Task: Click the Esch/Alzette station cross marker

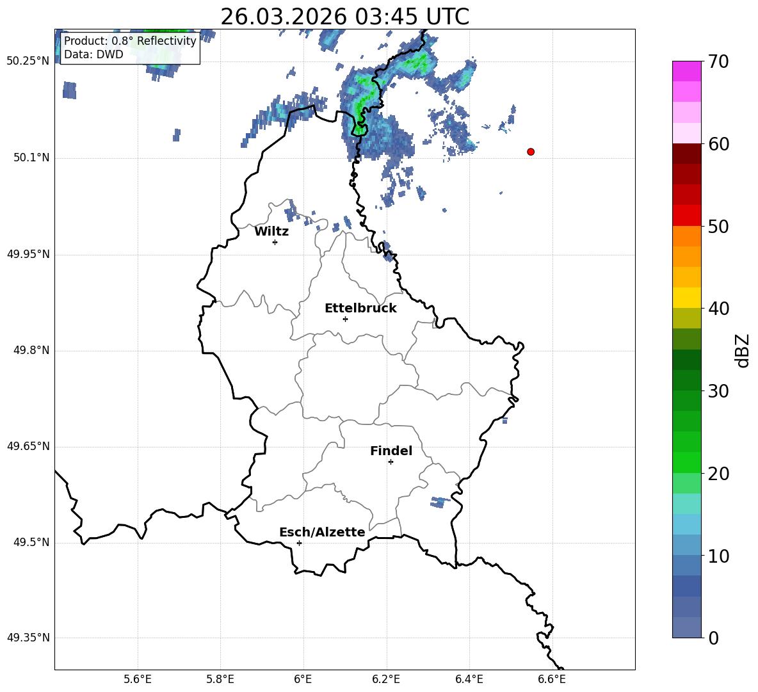Action: click(299, 543)
